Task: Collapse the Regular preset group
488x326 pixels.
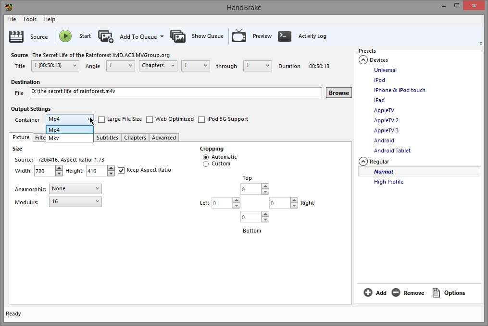Action: pyautogui.click(x=363, y=162)
